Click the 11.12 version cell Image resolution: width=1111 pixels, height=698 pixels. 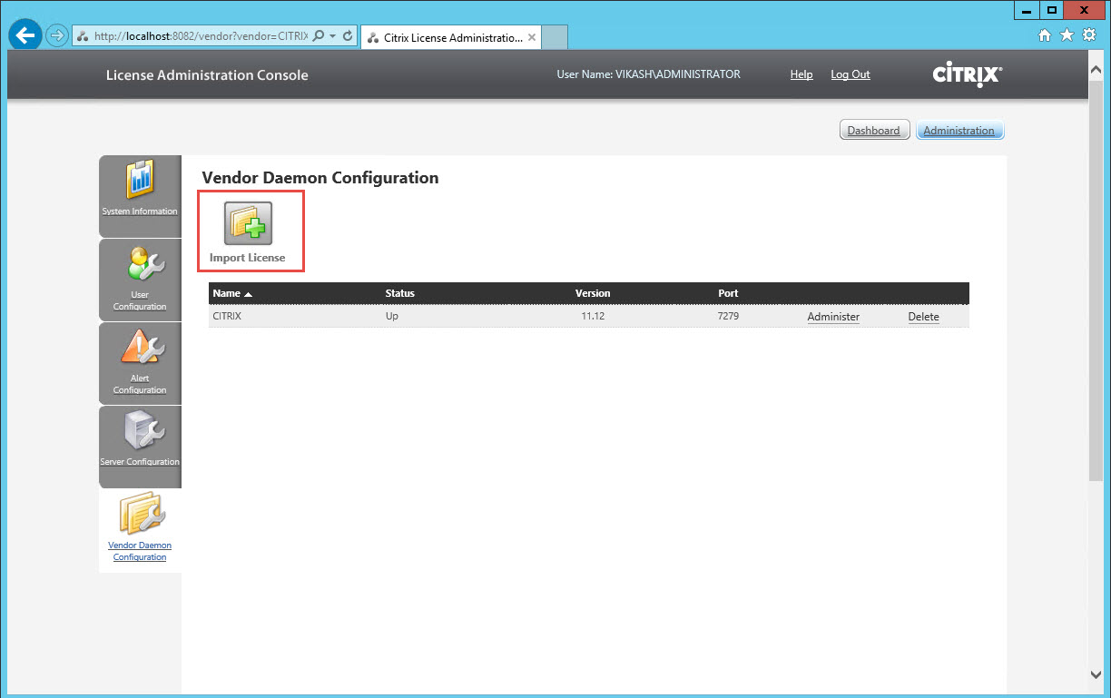(x=594, y=317)
